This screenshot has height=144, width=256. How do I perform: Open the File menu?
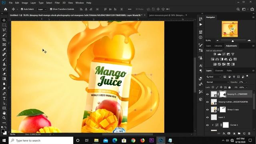(x=11, y=3)
